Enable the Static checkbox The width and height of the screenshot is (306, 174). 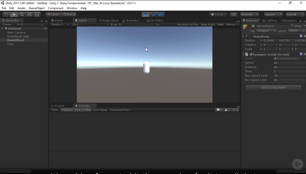292,26
